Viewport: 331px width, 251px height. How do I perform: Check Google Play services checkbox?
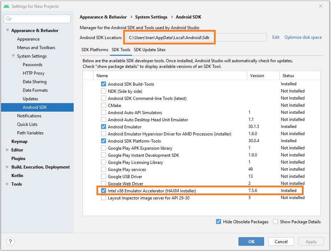(104, 169)
